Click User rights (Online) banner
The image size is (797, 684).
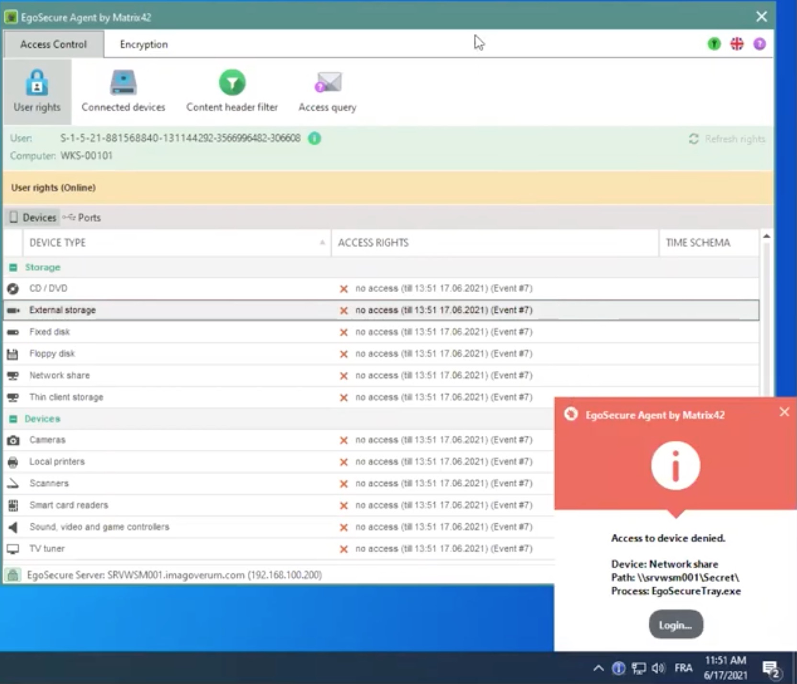tap(388, 188)
